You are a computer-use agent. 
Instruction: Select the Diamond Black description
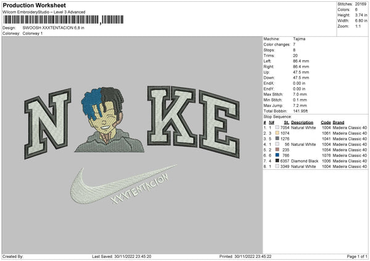point(305,161)
